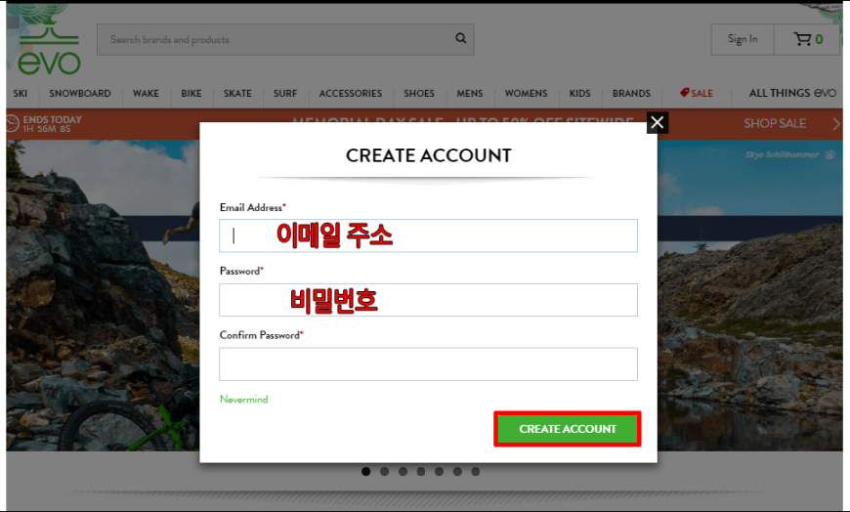Click the green CREATE ACCOUNT button
The image size is (850, 512).
[568, 429]
